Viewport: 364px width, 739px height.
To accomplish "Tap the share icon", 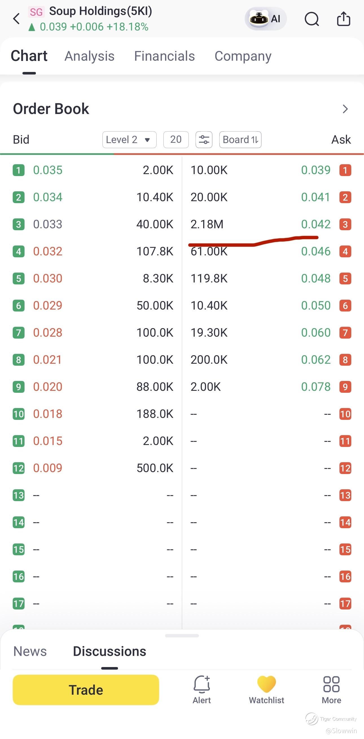I will [343, 19].
